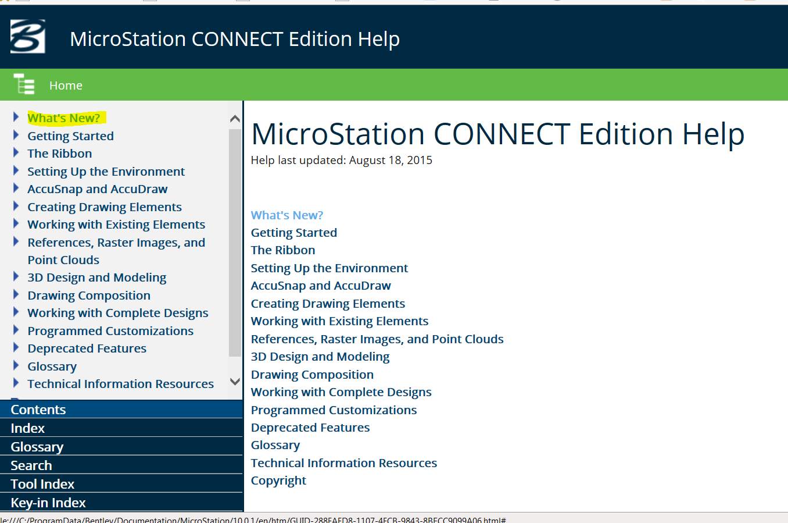
Task: Select Setting Up the Environment in sidebar
Action: click(106, 172)
